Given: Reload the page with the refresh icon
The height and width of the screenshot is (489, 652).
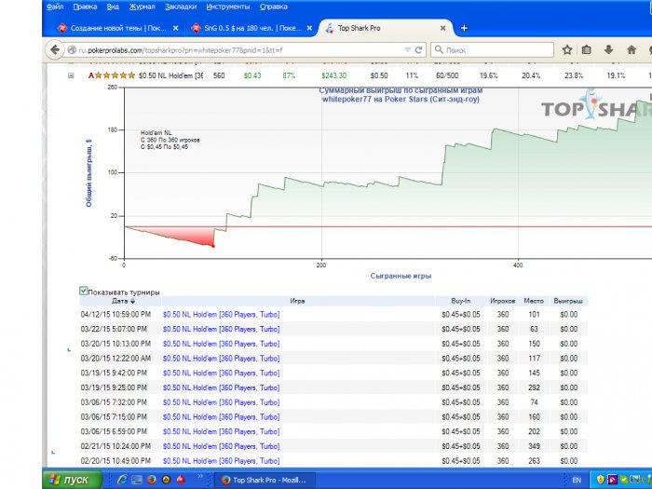Looking at the screenshot, I should click(x=419, y=49).
